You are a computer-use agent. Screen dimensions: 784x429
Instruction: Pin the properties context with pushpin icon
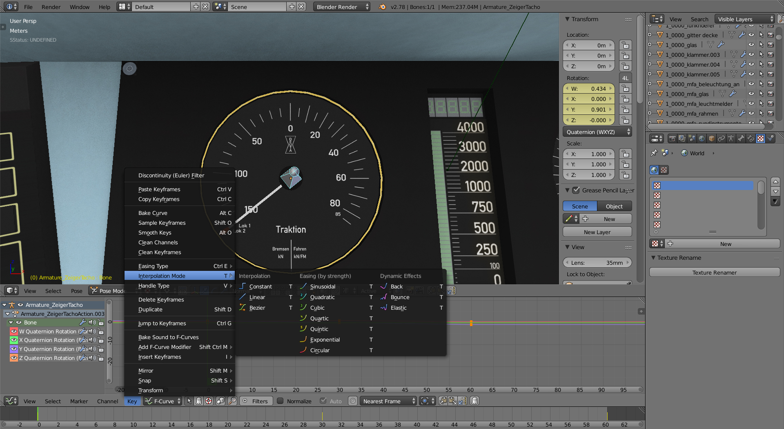pyautogui.click(x=654, y=153)
